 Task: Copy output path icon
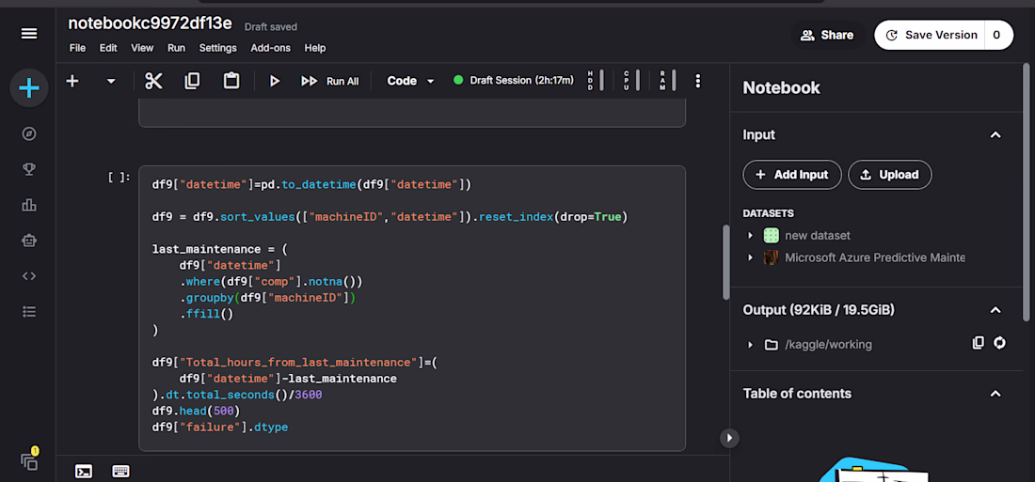point(979,343)
